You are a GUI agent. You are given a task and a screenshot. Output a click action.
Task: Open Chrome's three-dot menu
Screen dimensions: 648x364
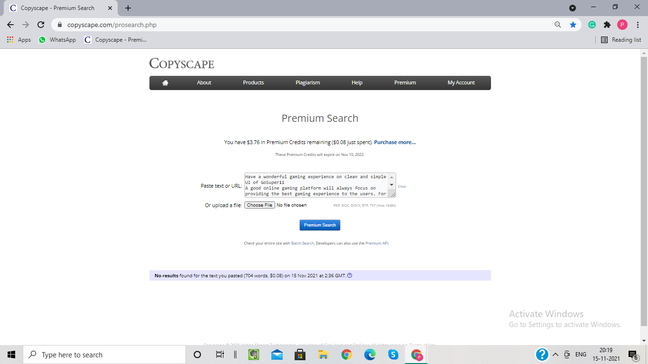(x=638, y=25)
